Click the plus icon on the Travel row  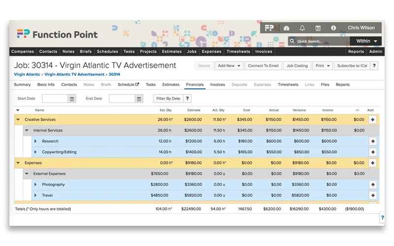coord(372,195)
